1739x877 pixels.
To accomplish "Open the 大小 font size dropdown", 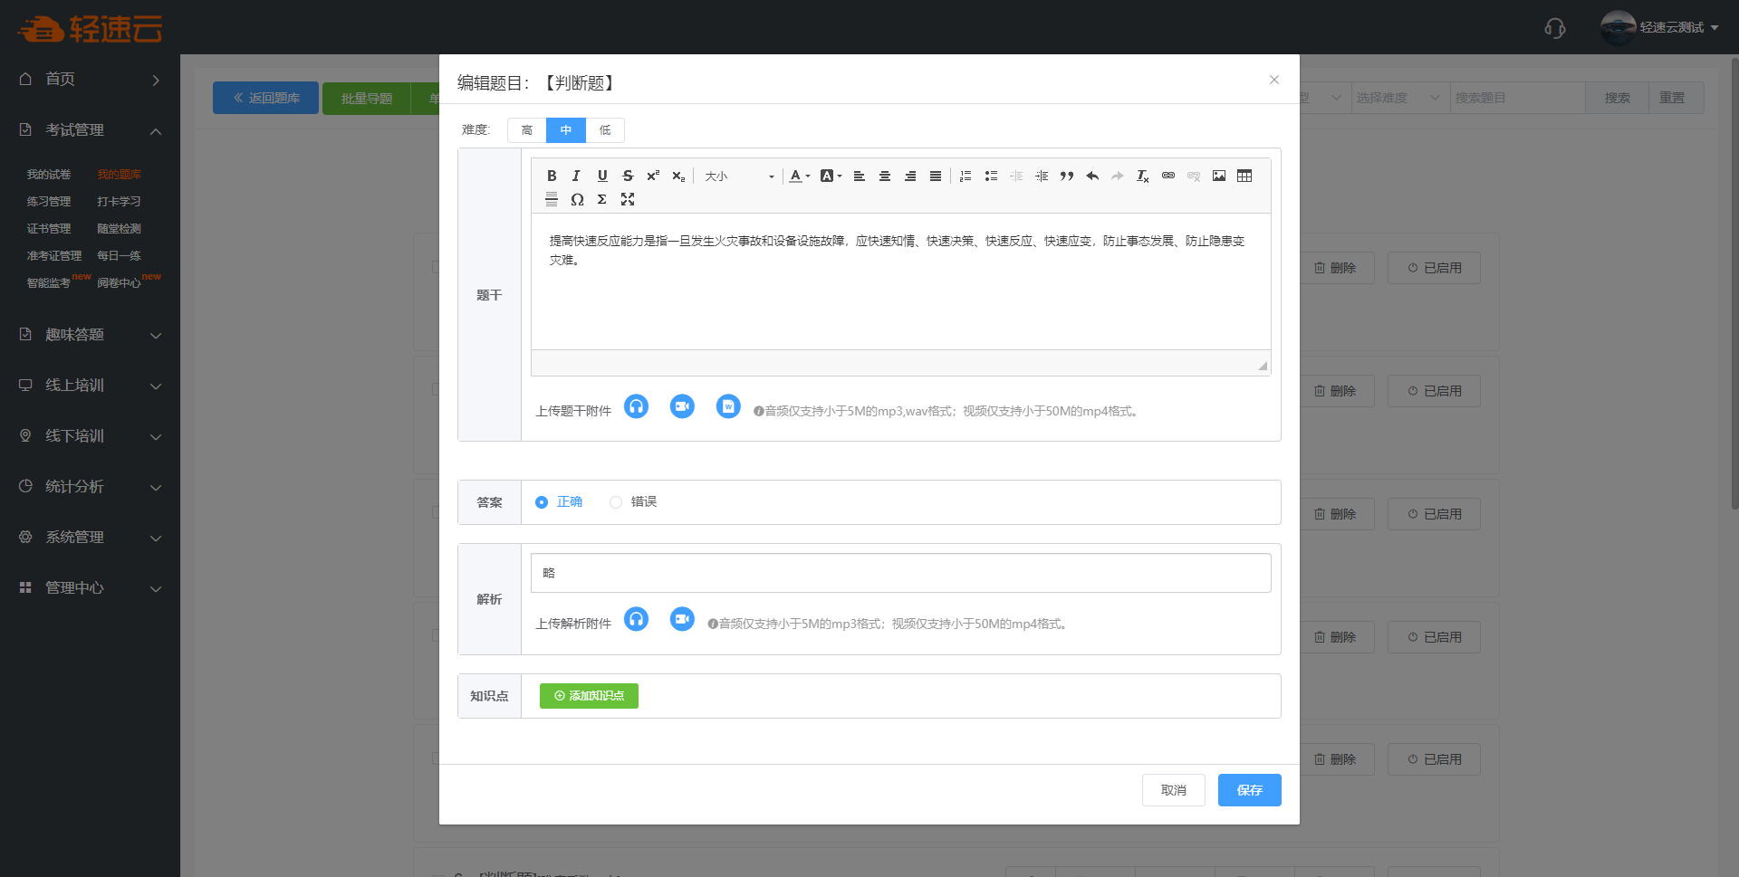I will pyautogui.click(x=739, y=176).
